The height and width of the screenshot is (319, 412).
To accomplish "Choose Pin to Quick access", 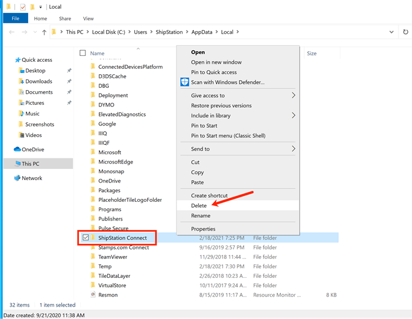I will point(214,72).
